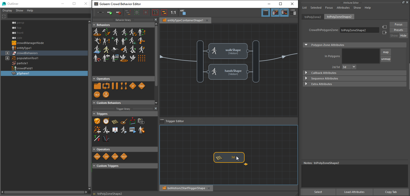The height and width of the screenshot is (196, 410).
Task: Select the flying bird on target behavior icon
Action: (124, 58)
